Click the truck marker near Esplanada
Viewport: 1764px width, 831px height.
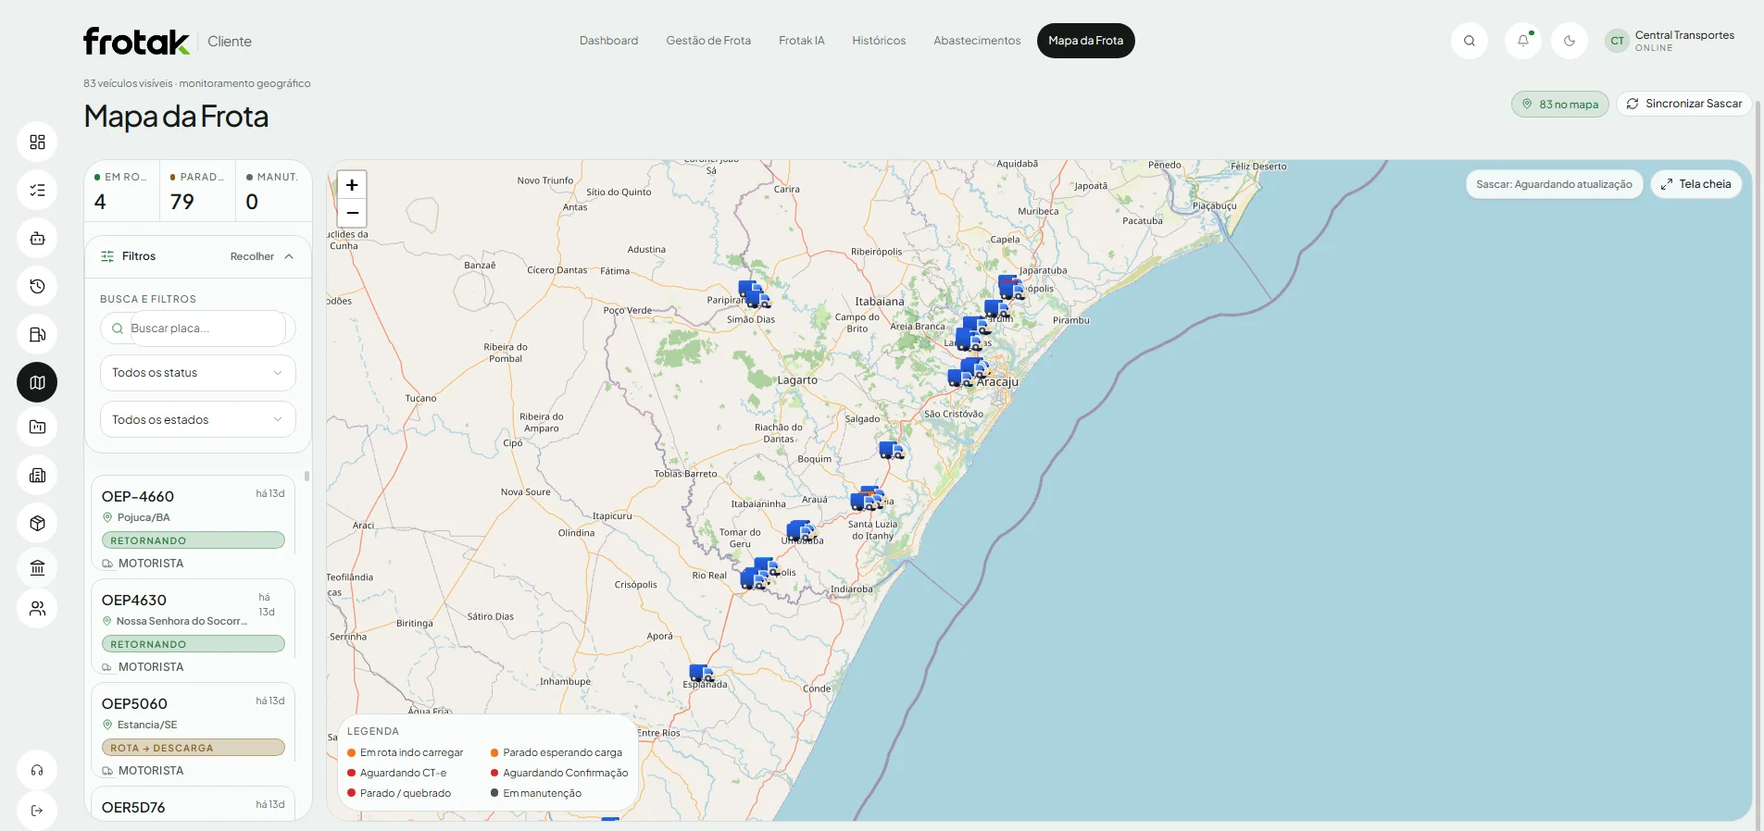click(701, 674)
